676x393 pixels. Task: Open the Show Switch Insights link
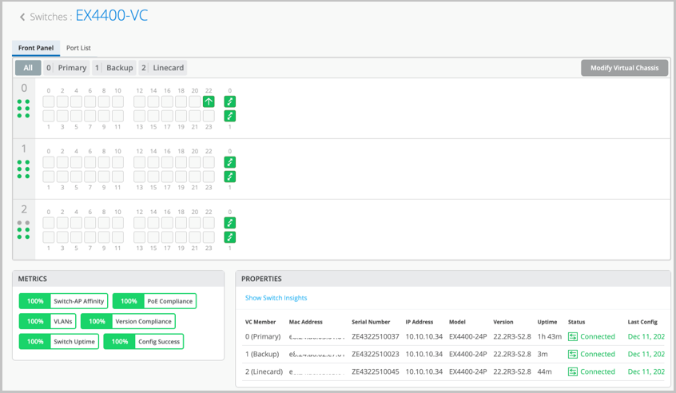tap(276, 298)
